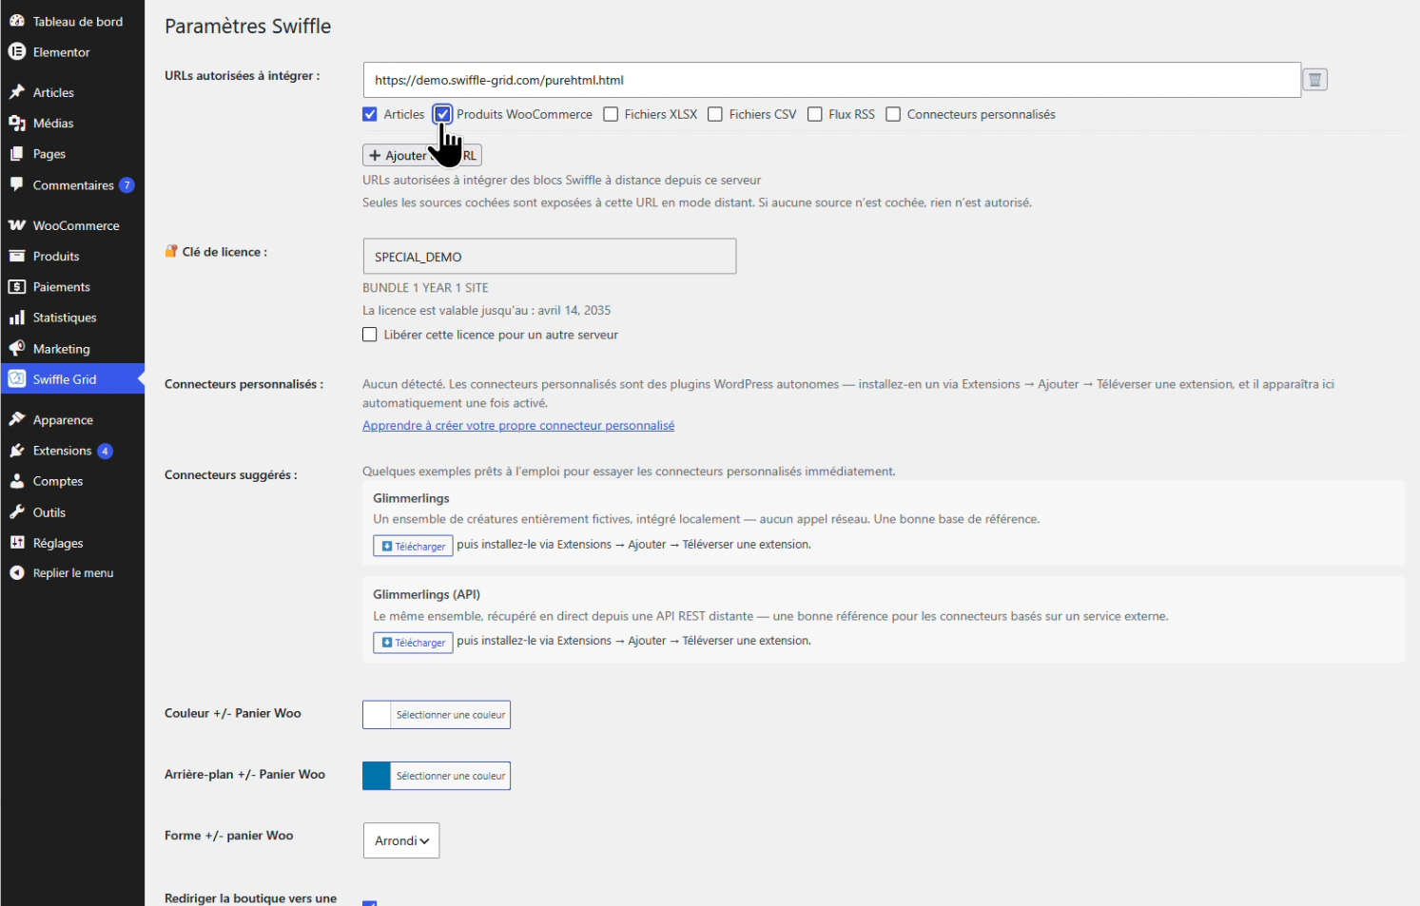Pick a color for Couleur +/- Panier Woo

[437, 715]
